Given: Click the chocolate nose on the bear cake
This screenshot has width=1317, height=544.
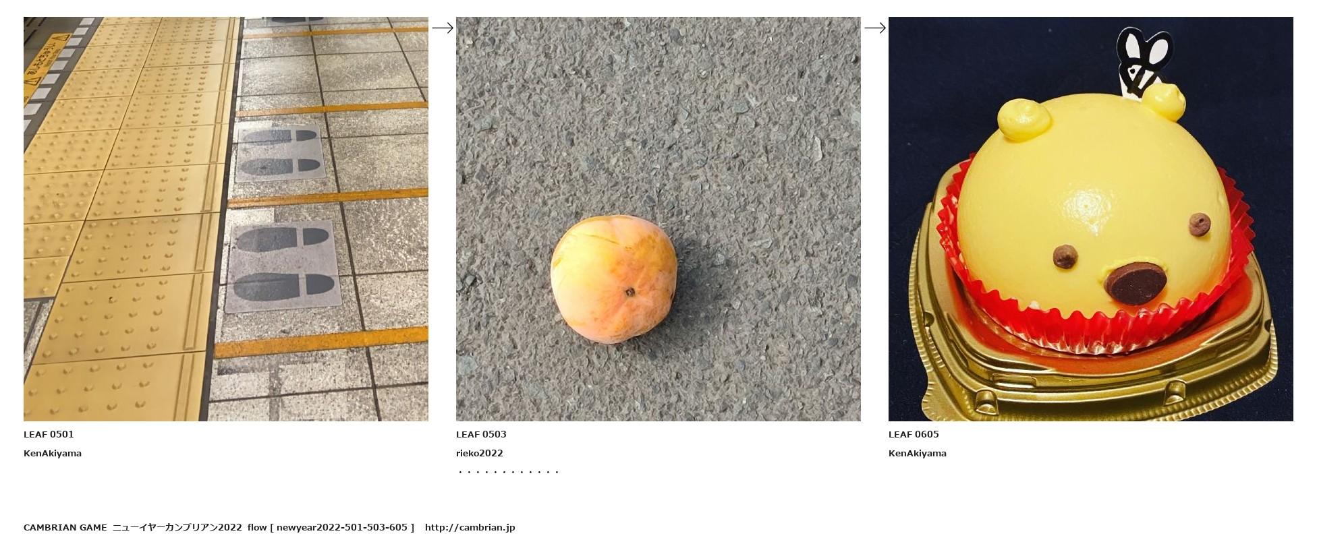Looking at the screenshot, I should [x=1139, y=284].
